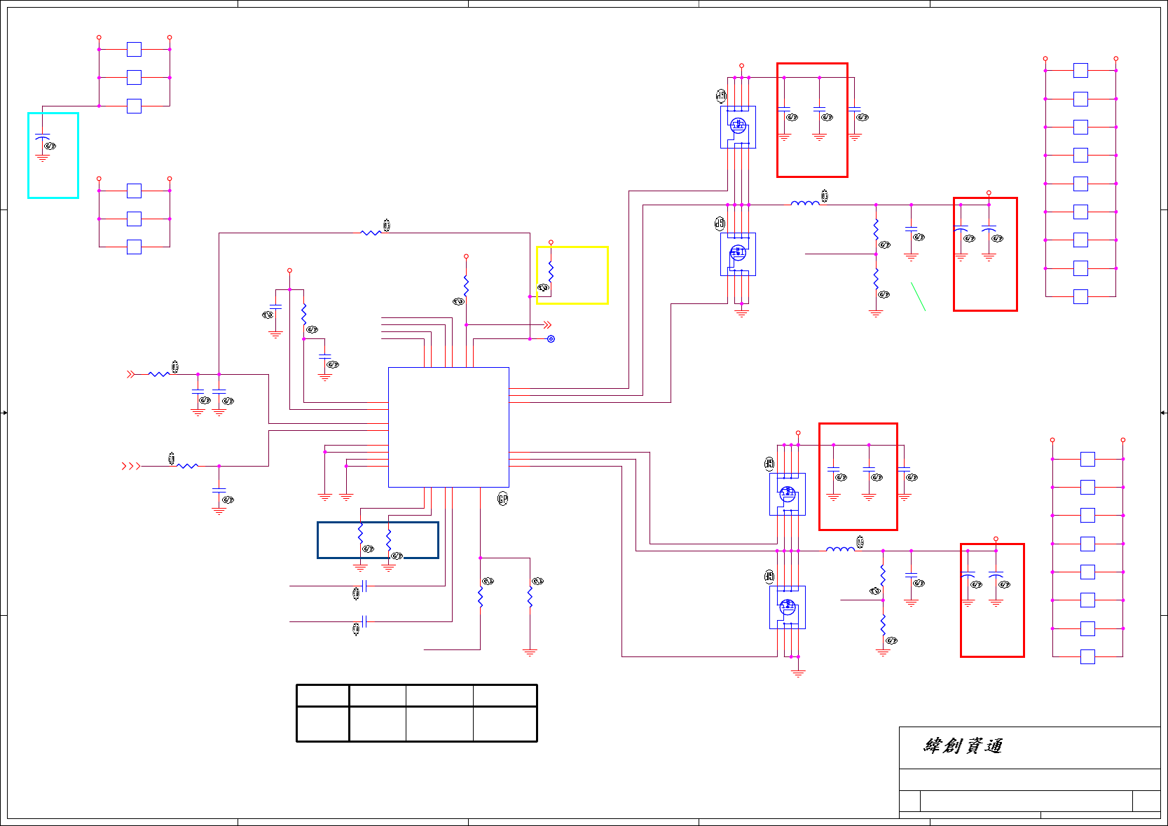This screenshot has width=1168, height=826.
Task: Select the large central IC block
Action: [448, 427]
